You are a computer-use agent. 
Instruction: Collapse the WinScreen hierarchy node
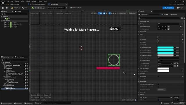point(4,70)
